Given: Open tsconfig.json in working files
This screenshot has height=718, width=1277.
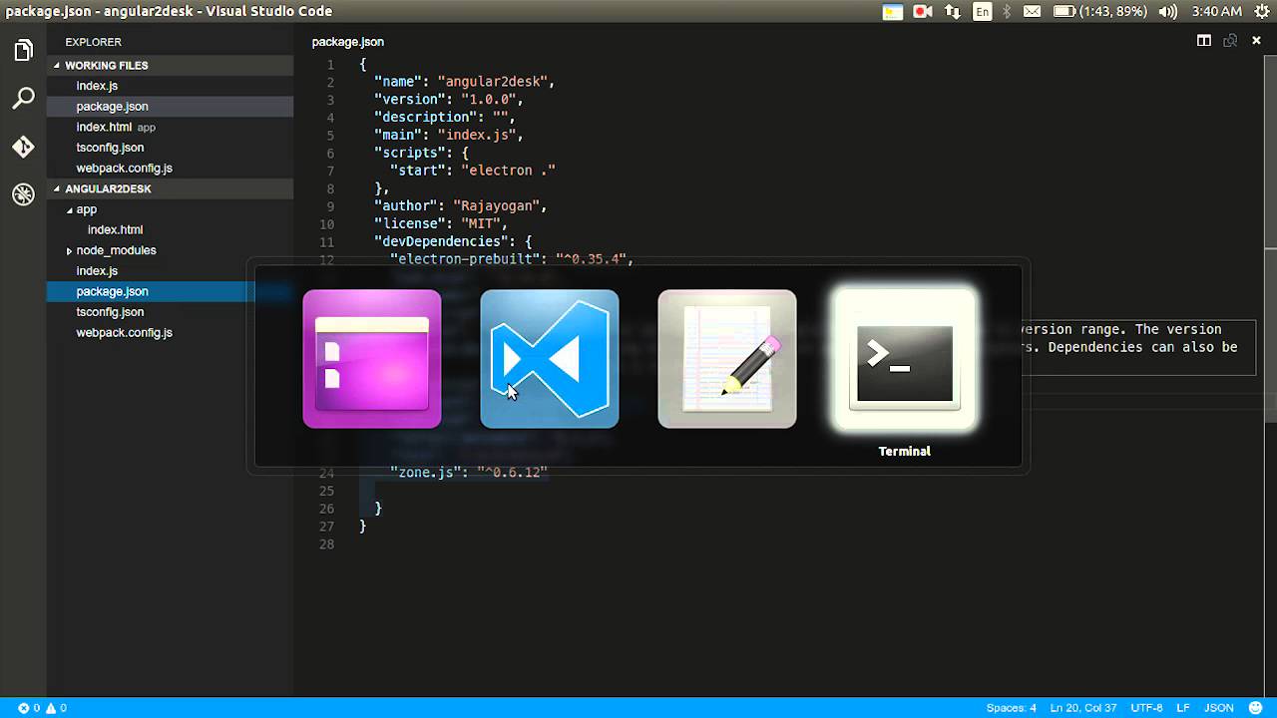Looking at the screenshot, I should pyautogui.click(x=110, y=148).
